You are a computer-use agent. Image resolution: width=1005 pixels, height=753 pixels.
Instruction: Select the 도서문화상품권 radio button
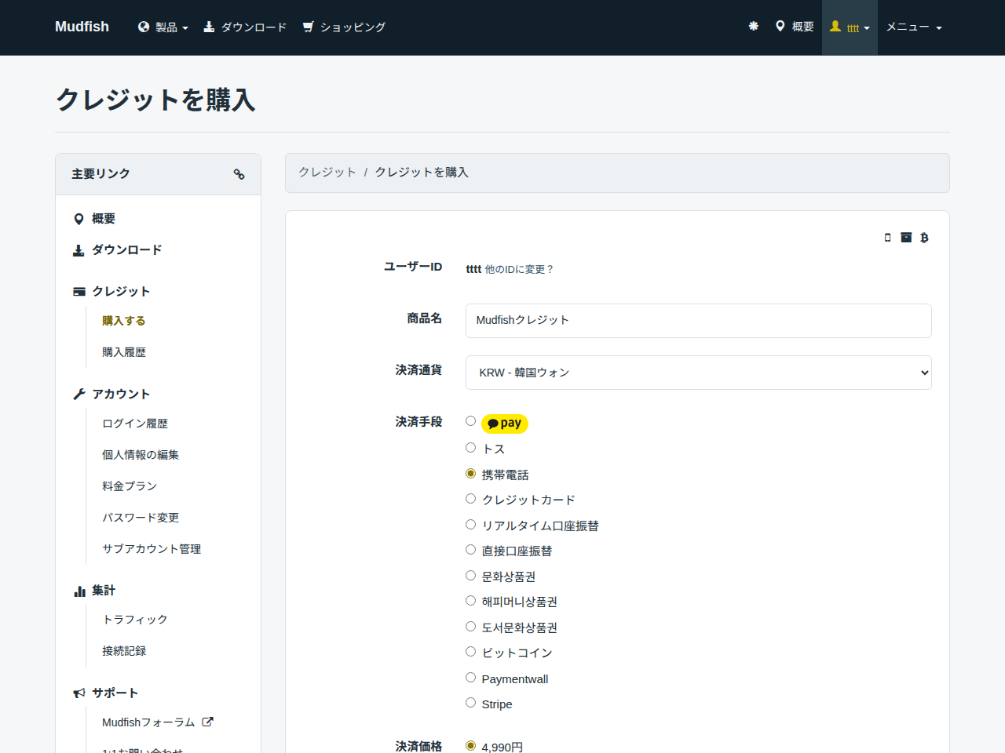tap(471, 627)
